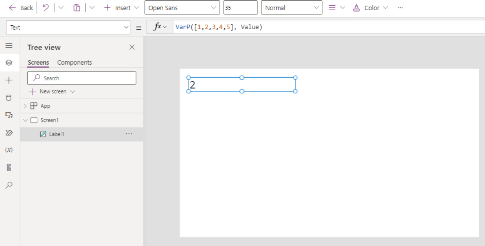Open Advanced tools in the left rail

pyautogui.click(x=9, y=167)
